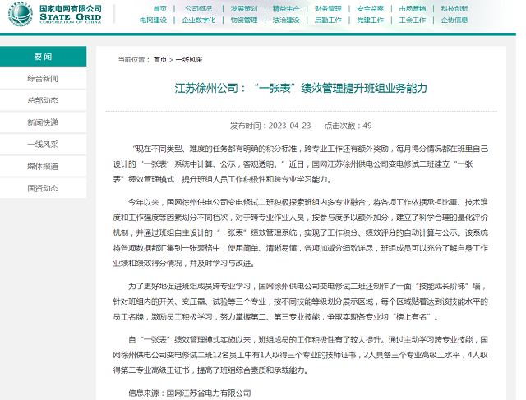This screenshot has height=400, width=526.
Task: Open the 市场营销 menu item
Action: [x=413, y=9]
